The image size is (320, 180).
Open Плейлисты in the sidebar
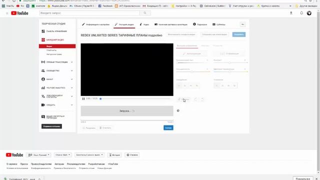(51, 50)
